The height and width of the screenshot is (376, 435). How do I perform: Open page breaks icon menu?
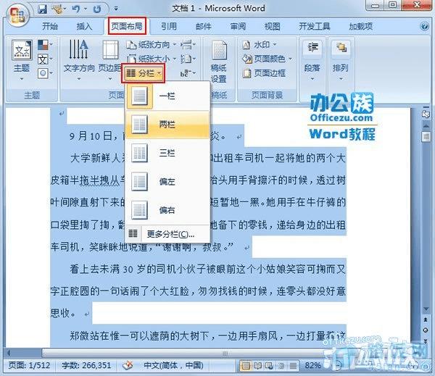pos(188,45)
